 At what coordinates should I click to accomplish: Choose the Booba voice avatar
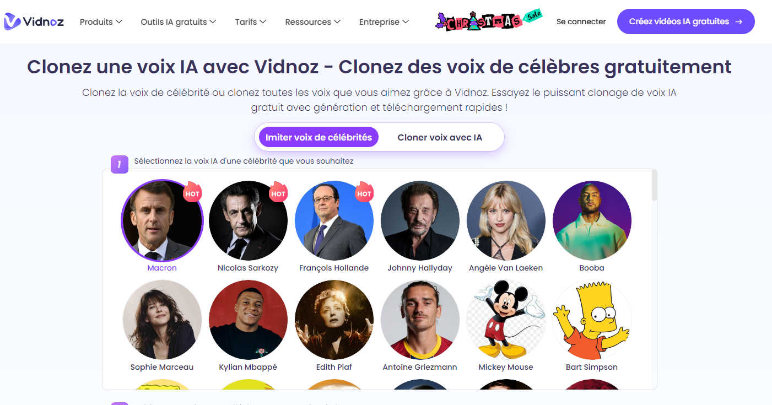592,221
